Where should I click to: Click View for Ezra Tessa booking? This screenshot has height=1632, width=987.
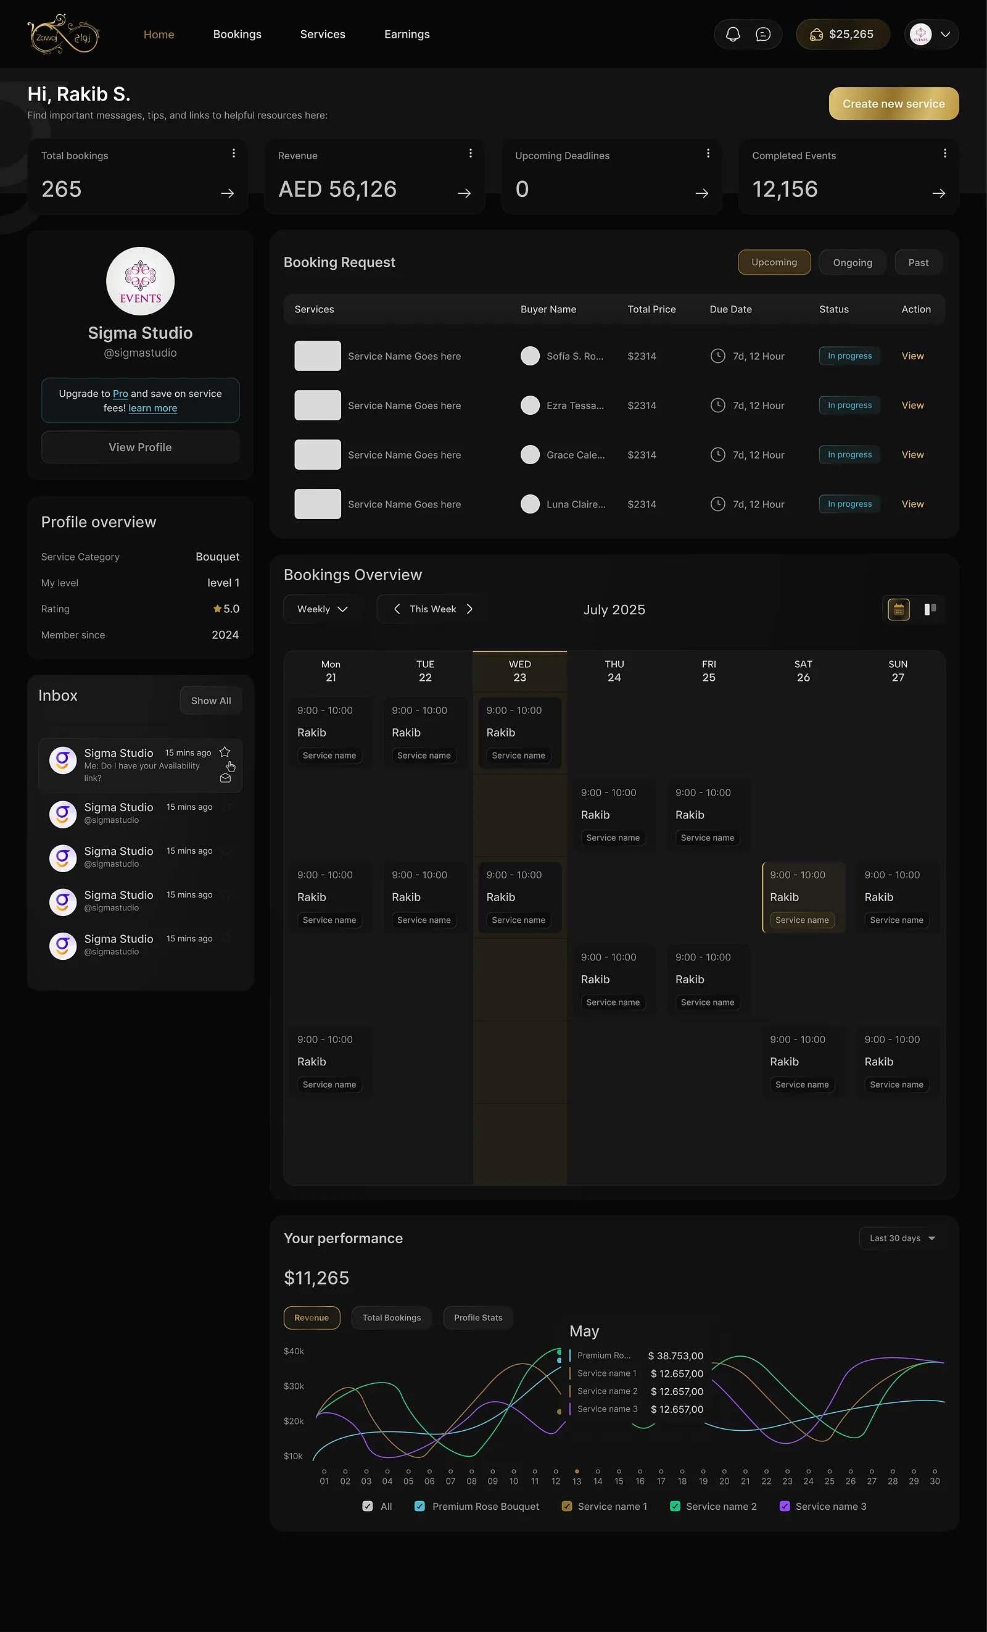pos(912,406)
